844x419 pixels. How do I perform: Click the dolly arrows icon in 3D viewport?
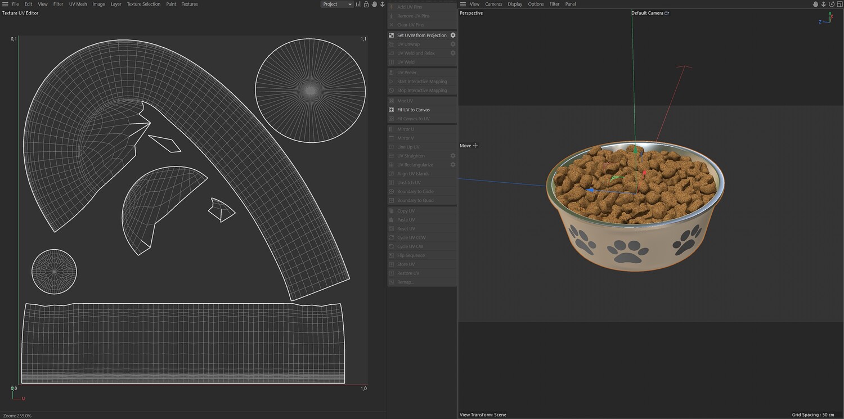tap(823, 4)
